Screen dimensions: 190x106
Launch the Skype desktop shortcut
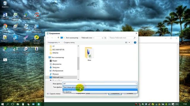point(15,39)
